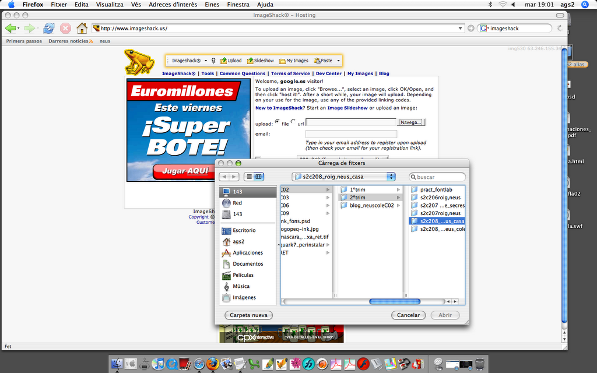
Task: Open the Terms of Service link
Action: pyautogui.click(x=290, y=73)
